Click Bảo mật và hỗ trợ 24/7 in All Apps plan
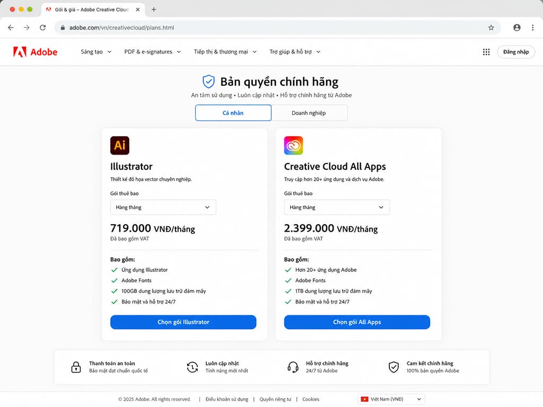This screenshot has height=407, width=543. [322, 302]
